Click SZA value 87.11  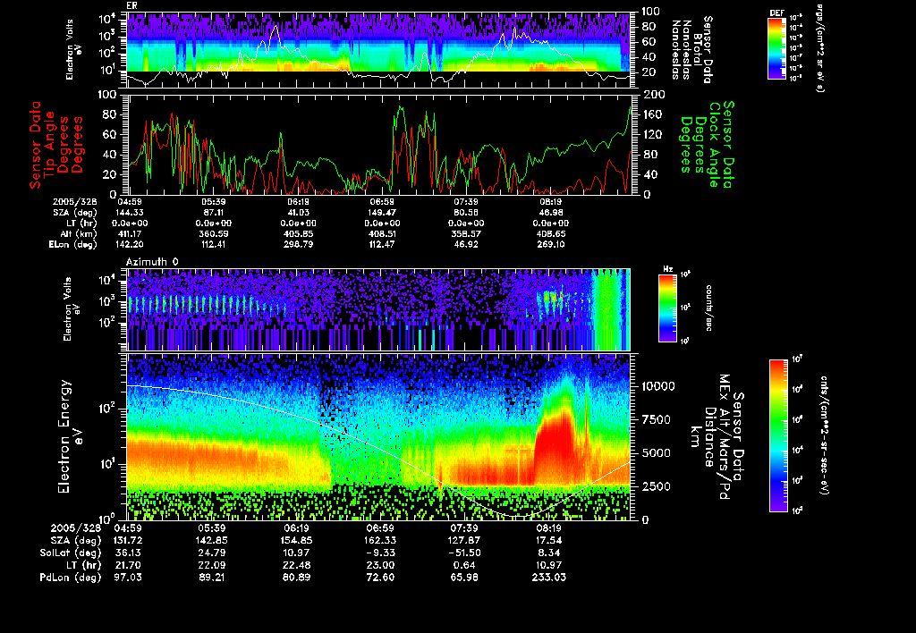point(214,213)
